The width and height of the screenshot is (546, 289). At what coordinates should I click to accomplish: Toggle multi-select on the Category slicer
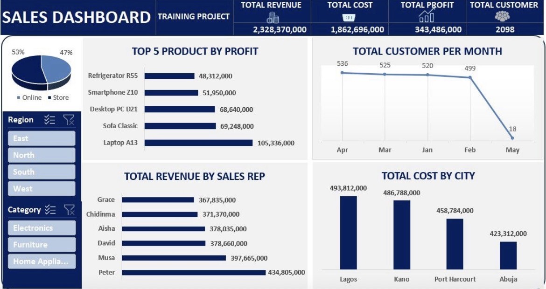click(x=50, y=210)
